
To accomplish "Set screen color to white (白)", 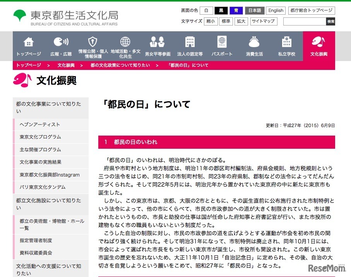I will [x=207, y=11].
